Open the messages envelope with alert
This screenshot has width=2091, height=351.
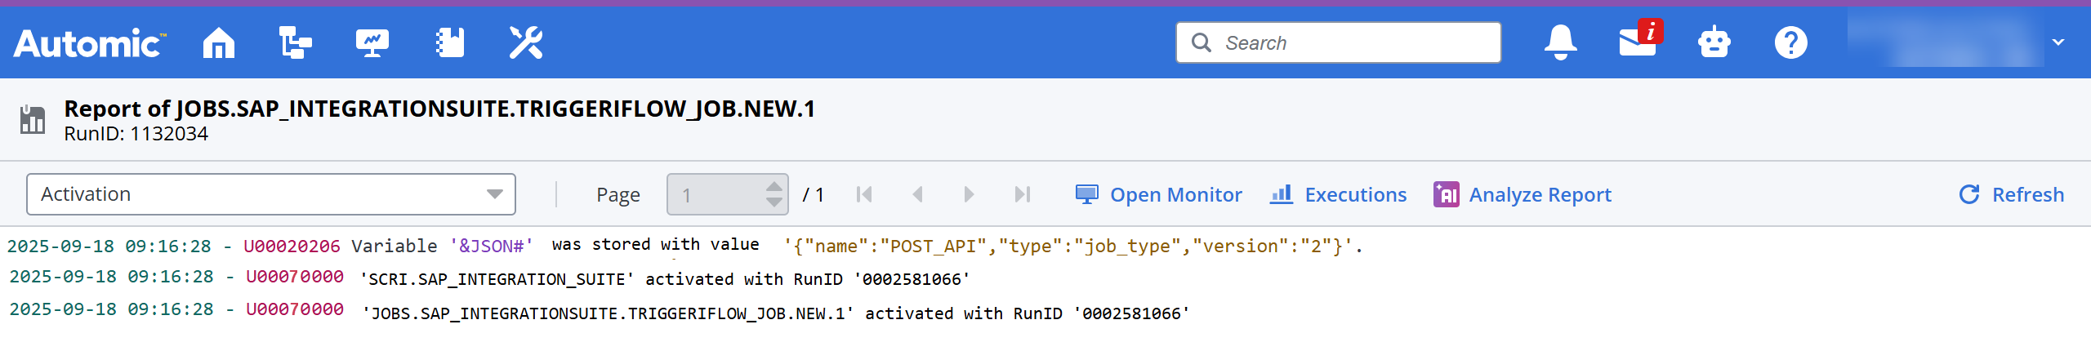click(x=1641, y=39)
